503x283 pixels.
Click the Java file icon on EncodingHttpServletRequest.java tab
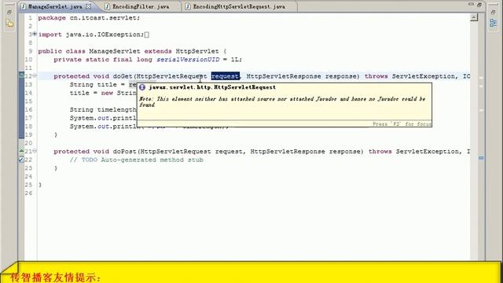(x=188, y=6)
